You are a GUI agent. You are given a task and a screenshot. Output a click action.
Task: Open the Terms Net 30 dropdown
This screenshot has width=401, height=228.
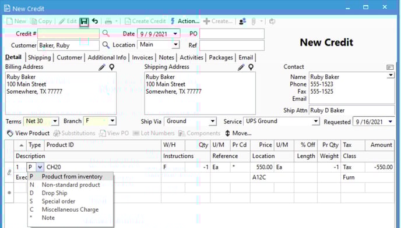coord(55,121)
